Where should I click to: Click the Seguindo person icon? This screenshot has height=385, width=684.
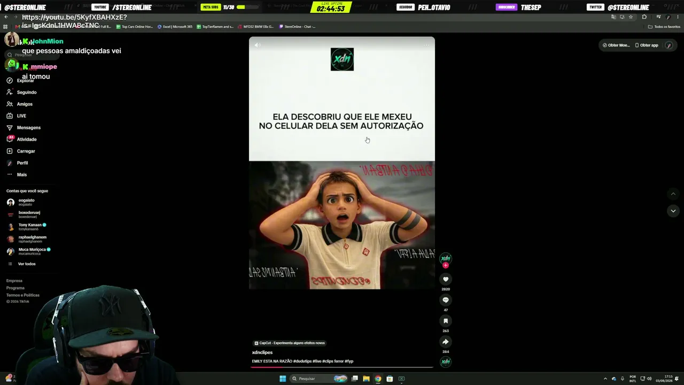[10, 93]
